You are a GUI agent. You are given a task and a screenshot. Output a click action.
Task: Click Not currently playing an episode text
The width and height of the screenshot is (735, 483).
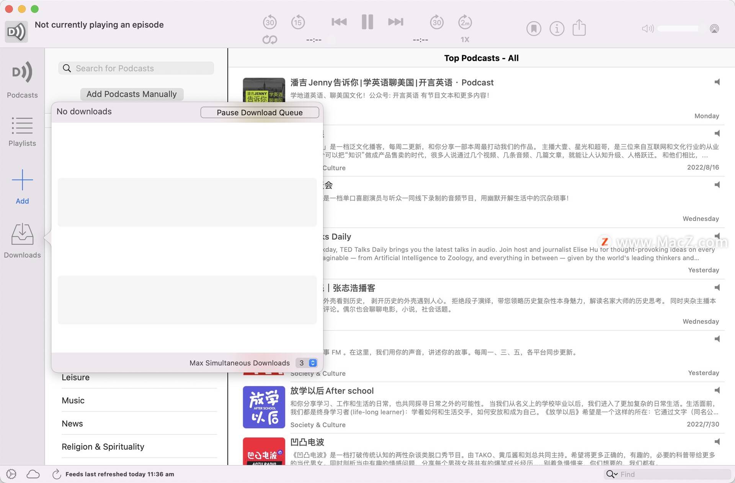tap(99, 25)
